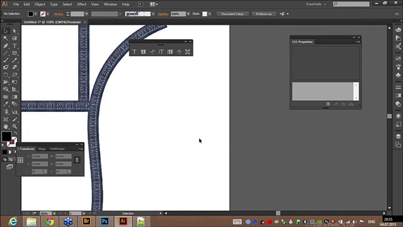Open the Effect menu

tap(82, 4)
